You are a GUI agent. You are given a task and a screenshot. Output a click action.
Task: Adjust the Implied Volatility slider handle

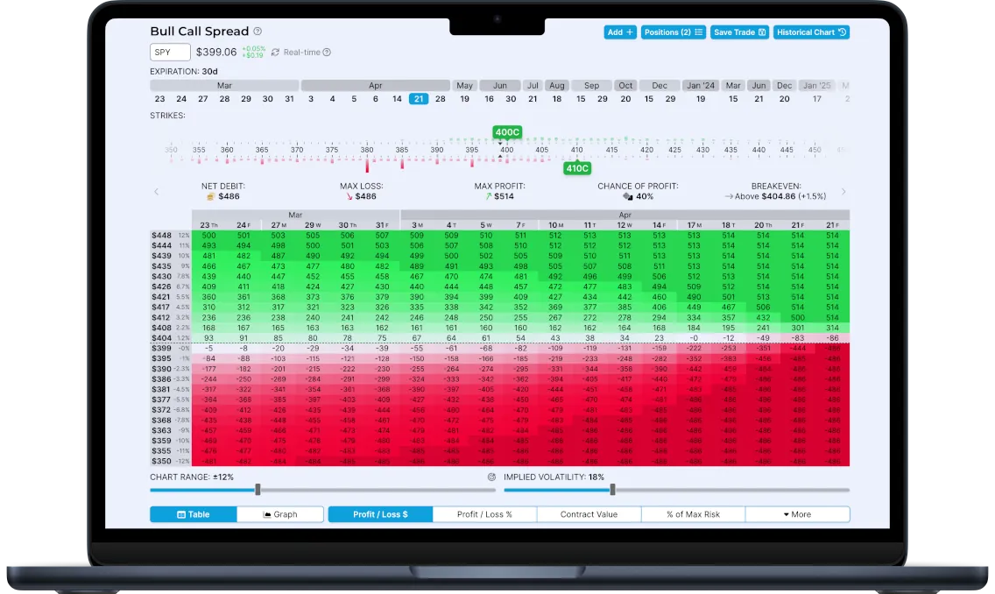(x=614, y=490)
